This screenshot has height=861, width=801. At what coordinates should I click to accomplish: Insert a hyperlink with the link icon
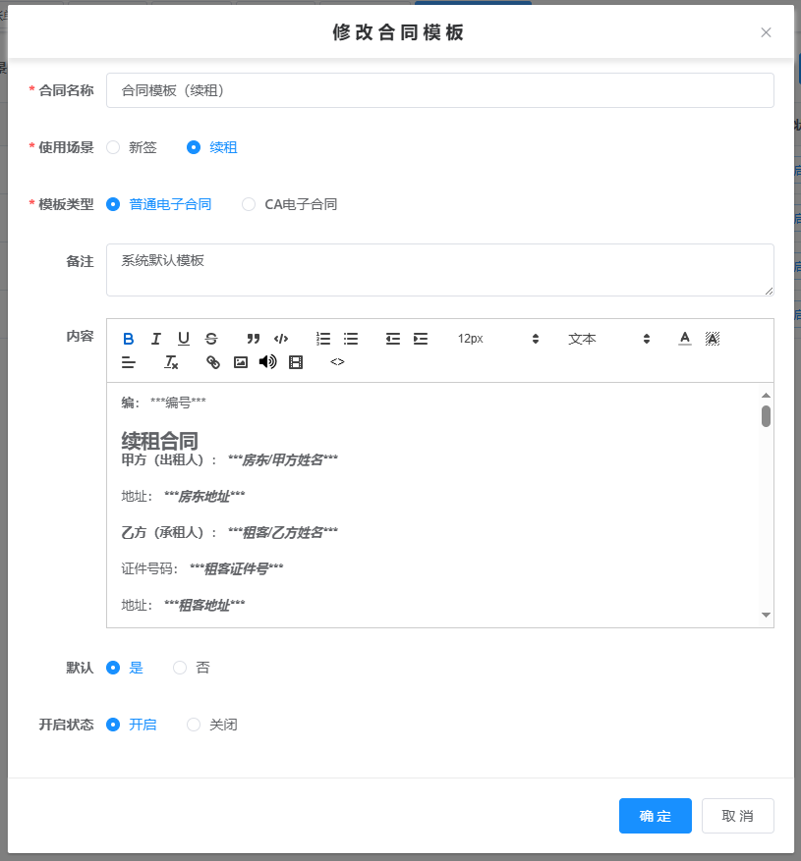pyautogui.click(x=213, y=362)
